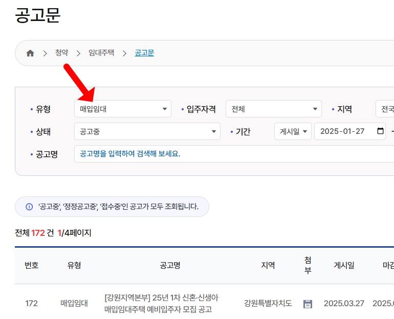Viewport: 394px width, 319px height.
Task: Click the 전체 172 건 result count text
Action: (34, 233)
